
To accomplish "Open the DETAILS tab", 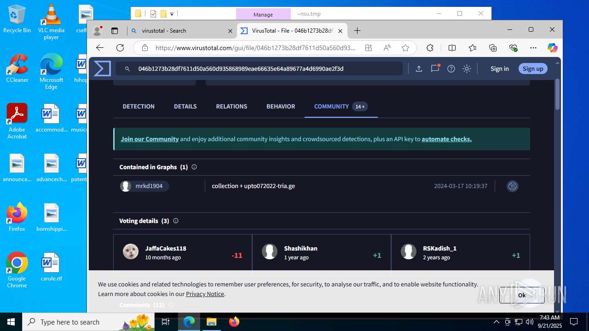I will pyautogui.click(x=185, y=106).
